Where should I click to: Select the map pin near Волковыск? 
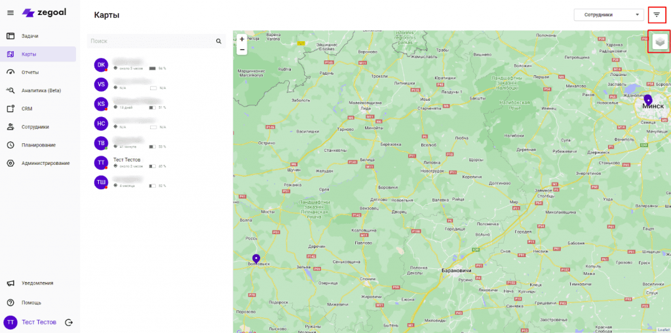256,258
